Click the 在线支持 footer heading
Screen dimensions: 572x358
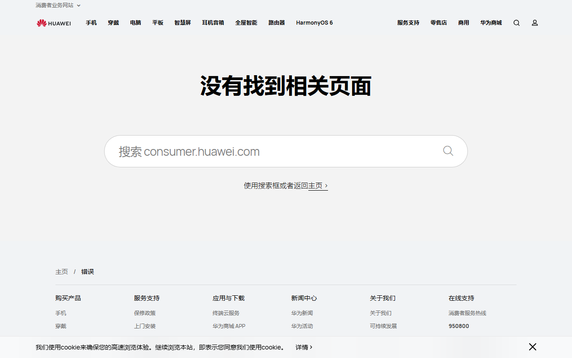pos(461,298)
